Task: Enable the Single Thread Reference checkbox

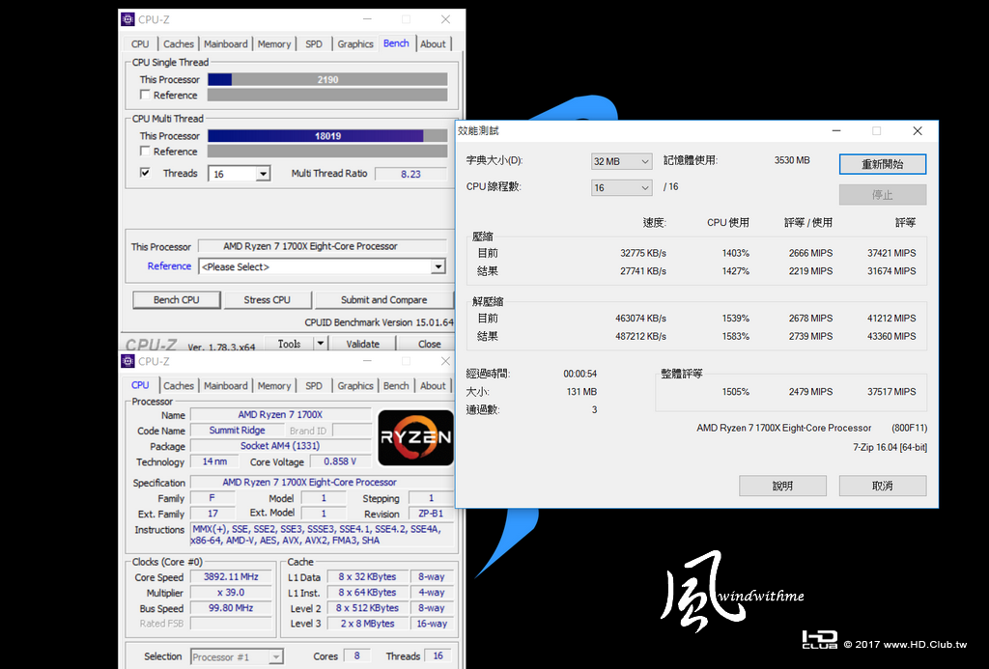Action: (145, 95)
